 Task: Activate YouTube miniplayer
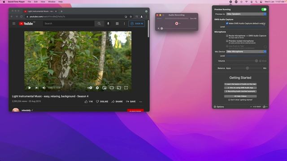(104, 88)
